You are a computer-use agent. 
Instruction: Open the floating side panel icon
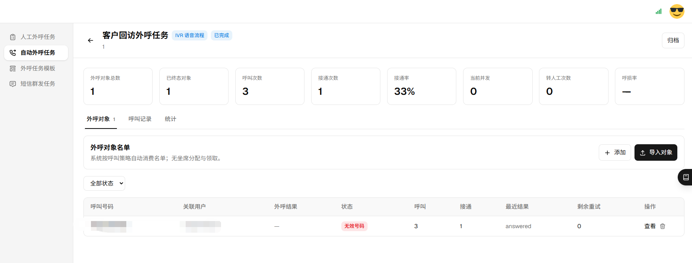(x=686, y=177)
